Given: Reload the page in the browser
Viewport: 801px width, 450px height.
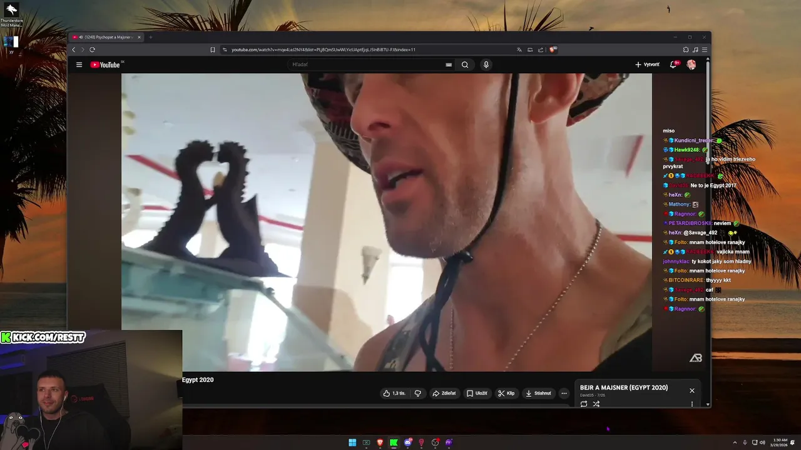Looking at the screenshot, I should [x=92, y=49].
